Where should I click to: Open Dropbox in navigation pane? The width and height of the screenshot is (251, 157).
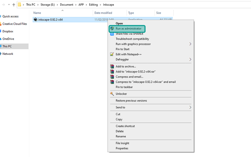(x=8, y=31)
